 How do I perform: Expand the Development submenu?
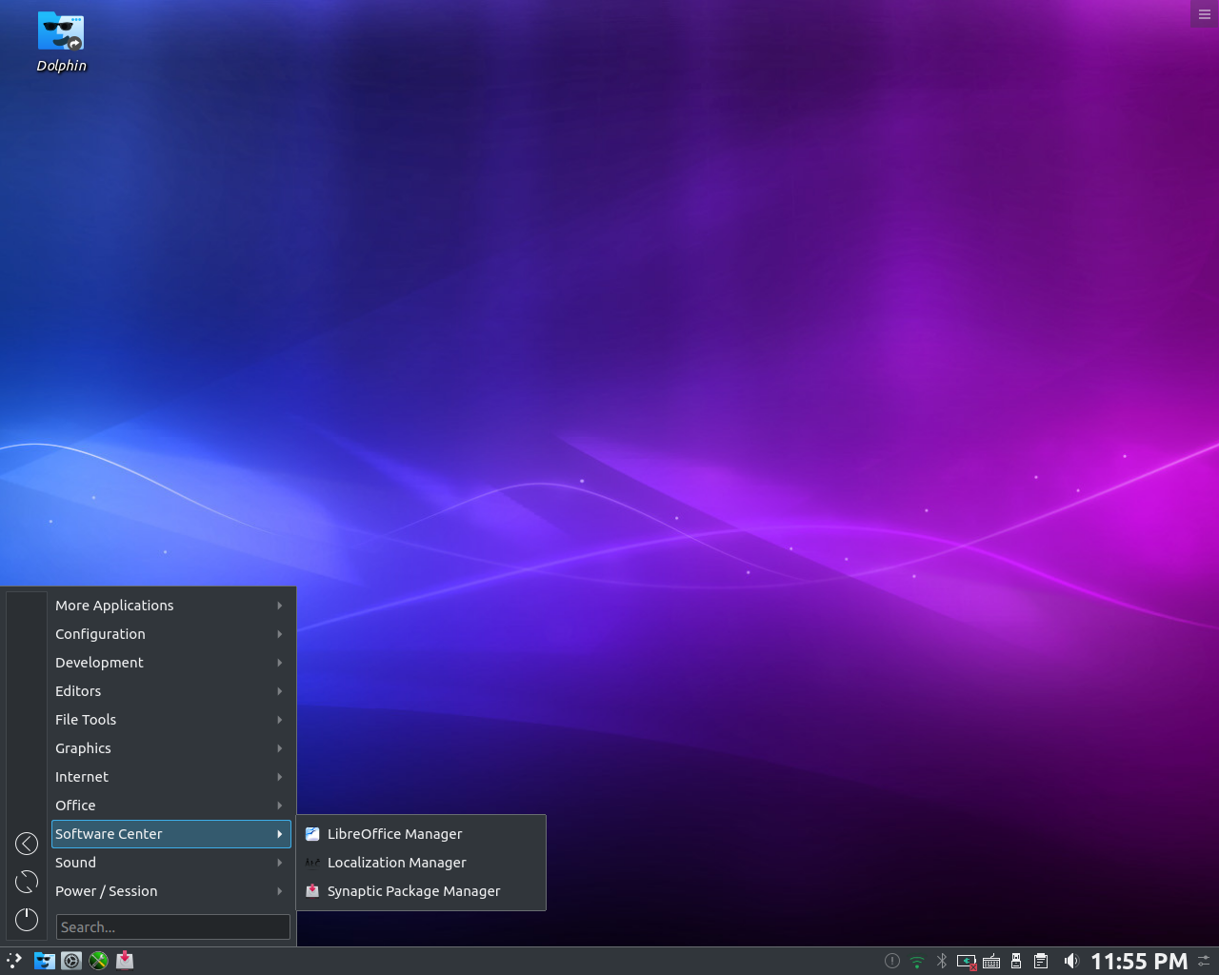point(171,663)
